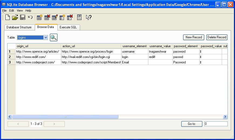Click the Open Database folder icon
Image resolution: width=235 pixels, height=140 pixels.
pyautogui.click(x=15, y=17)
